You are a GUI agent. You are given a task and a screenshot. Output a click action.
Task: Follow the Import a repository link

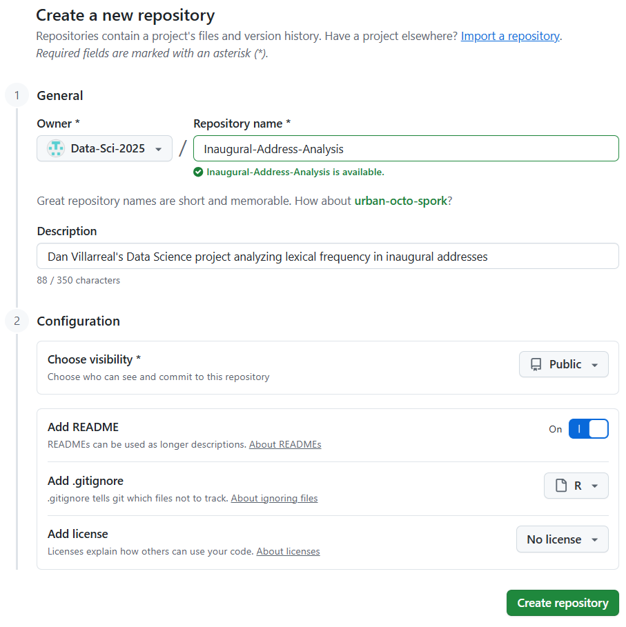click(510, 36)
